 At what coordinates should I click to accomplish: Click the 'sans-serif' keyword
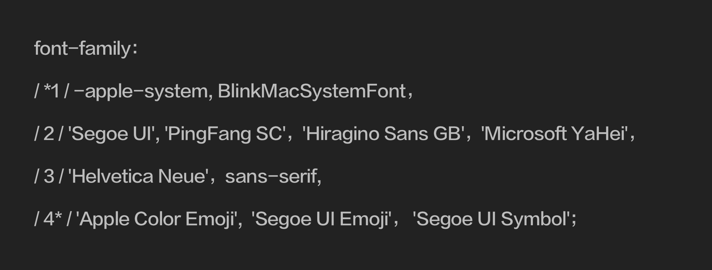[271, 176]
